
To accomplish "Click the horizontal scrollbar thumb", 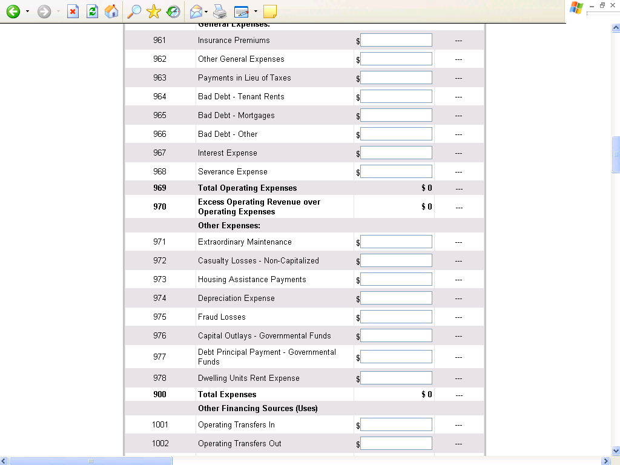I will pyautogui.click(x=91, y=461).
